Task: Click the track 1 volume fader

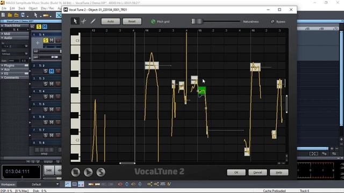Action: click(61, 51)
